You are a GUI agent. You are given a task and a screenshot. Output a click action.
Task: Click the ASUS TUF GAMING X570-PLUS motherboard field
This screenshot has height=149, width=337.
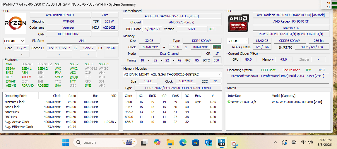172,16
